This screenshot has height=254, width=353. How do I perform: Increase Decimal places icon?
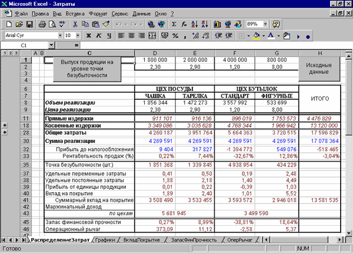pos(195,35)
